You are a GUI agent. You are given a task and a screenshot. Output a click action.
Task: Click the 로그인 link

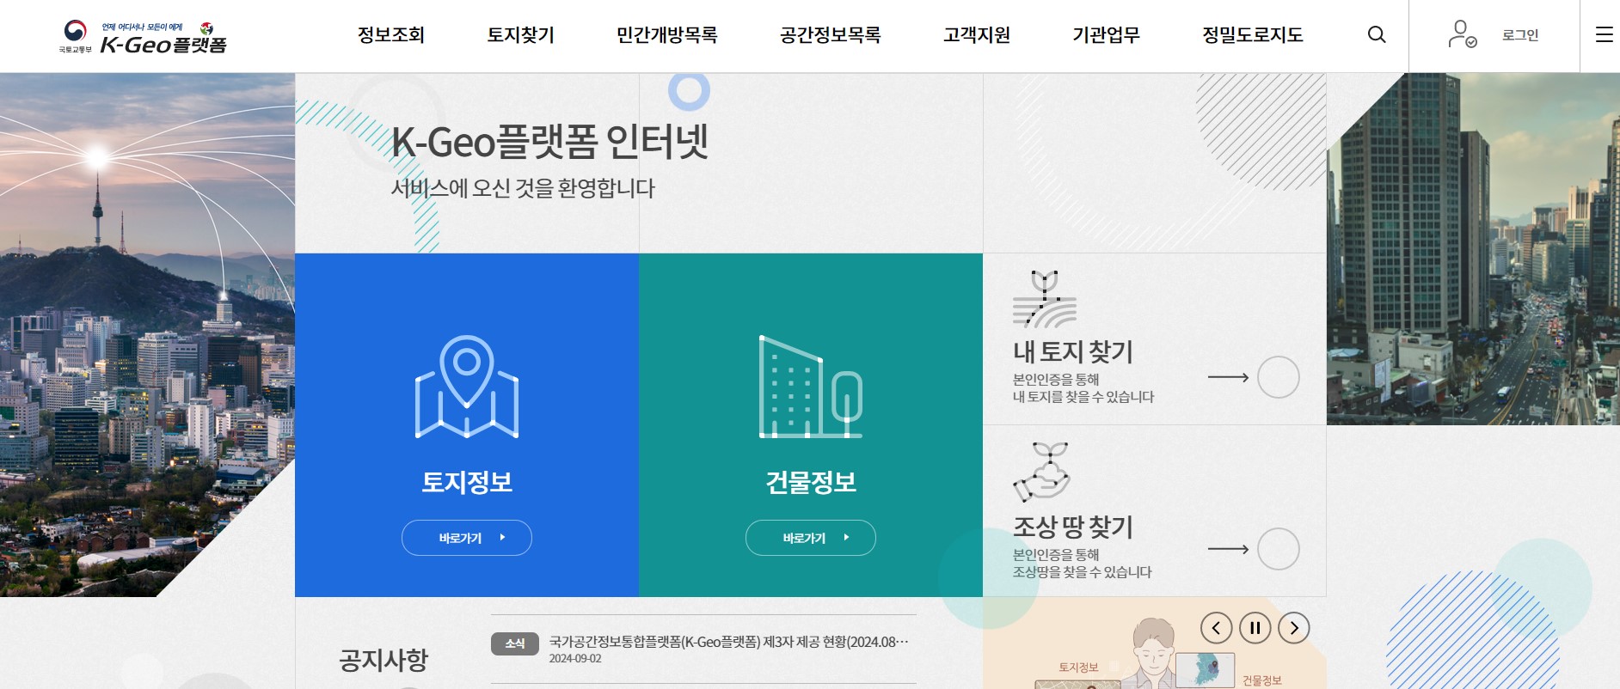(x=1520, y=35)
